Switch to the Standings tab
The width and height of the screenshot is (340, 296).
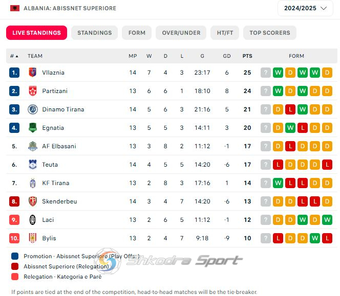pos(95,33)
